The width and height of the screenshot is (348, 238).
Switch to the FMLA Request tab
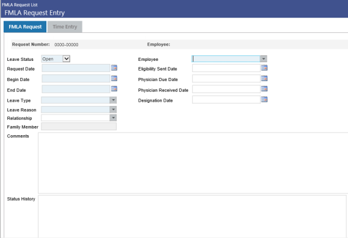[x=25, y=27]
